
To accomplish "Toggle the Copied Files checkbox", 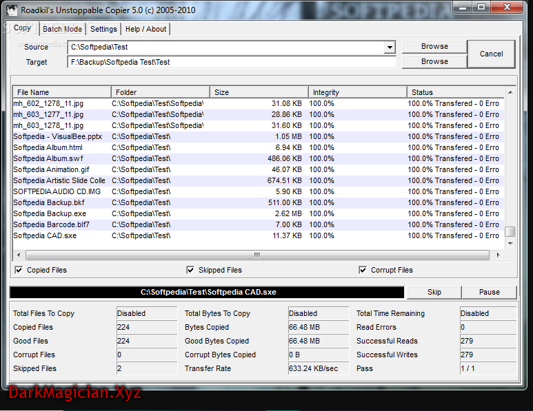I will coord(19,270).
